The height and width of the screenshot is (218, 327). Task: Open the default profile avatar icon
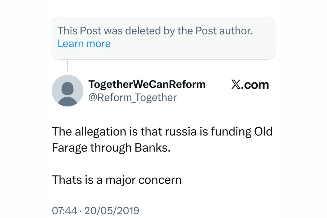tap(67, 91)
